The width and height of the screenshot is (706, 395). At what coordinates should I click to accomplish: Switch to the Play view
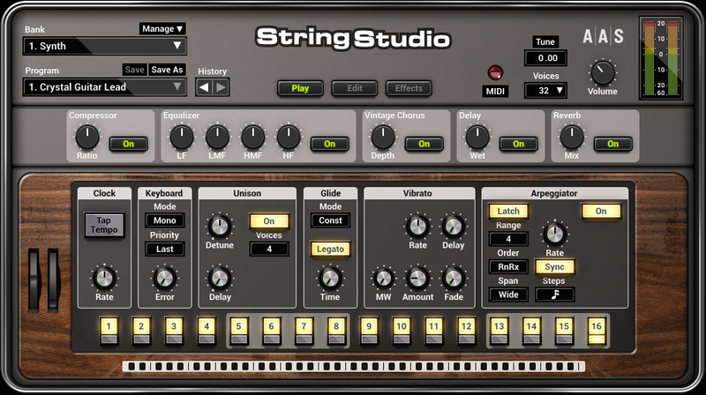[x=300, y=88]
